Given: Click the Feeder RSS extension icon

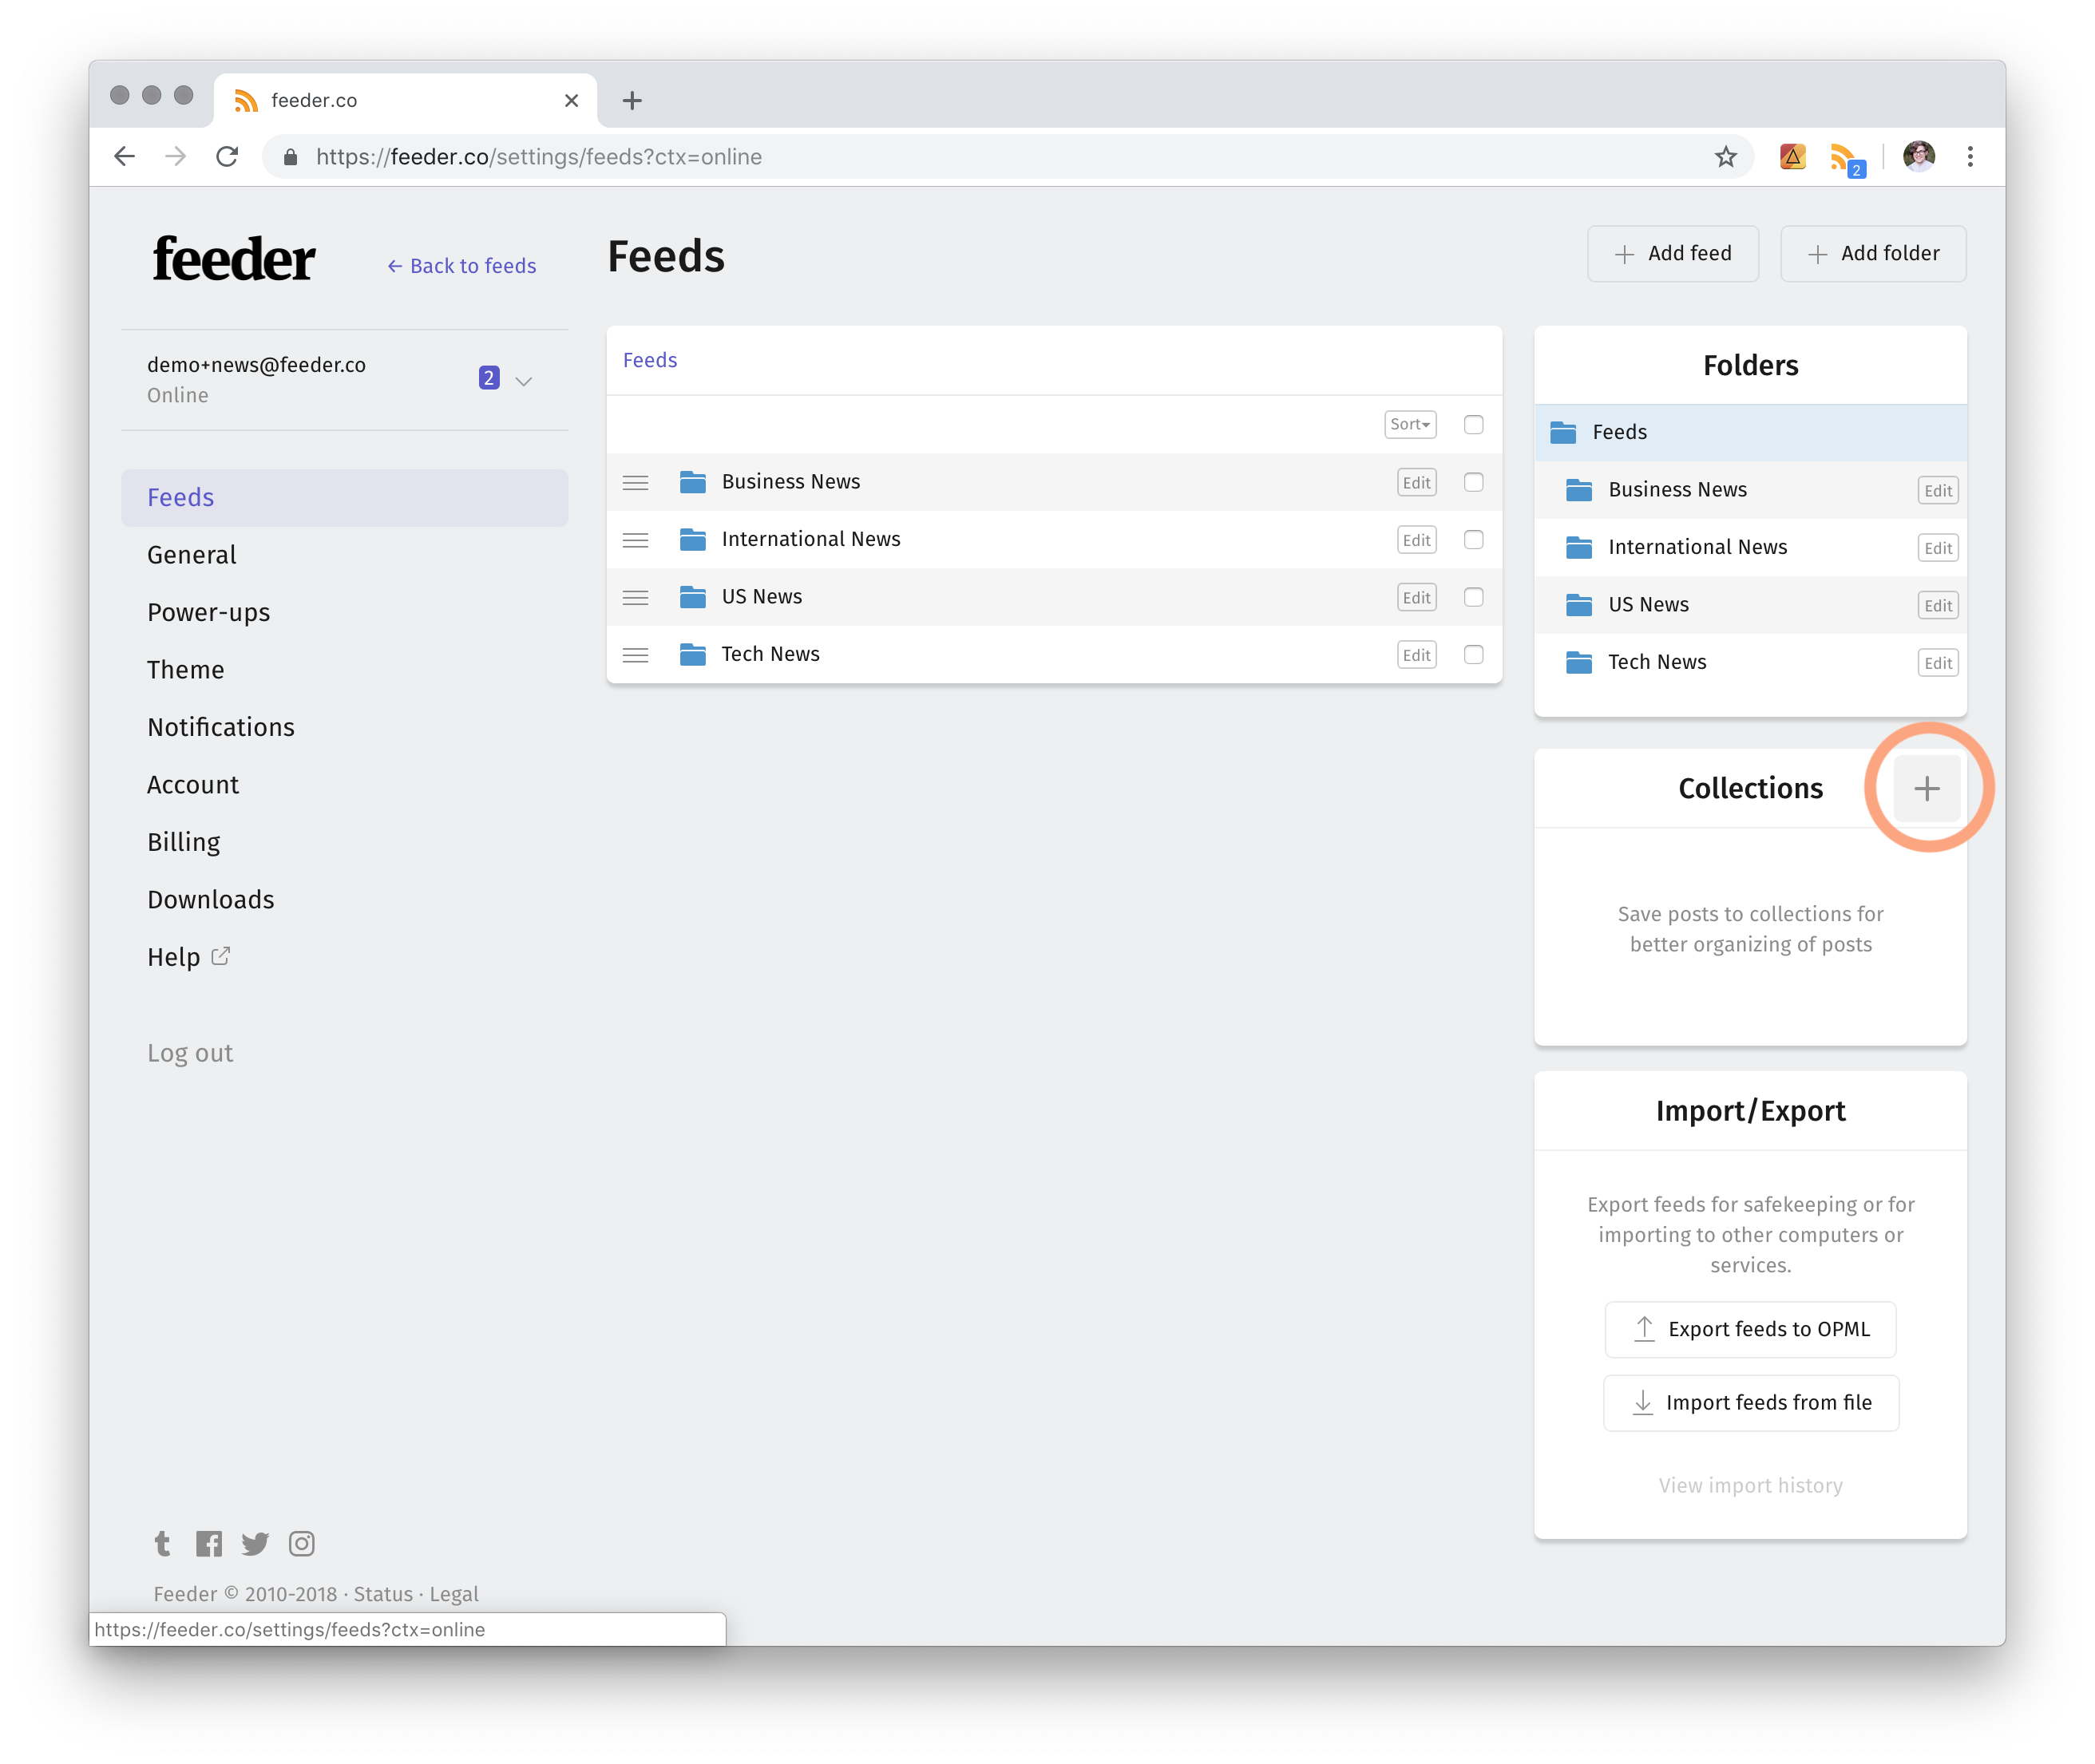Looking at the screenshot, I should [x=1845, y=157].
